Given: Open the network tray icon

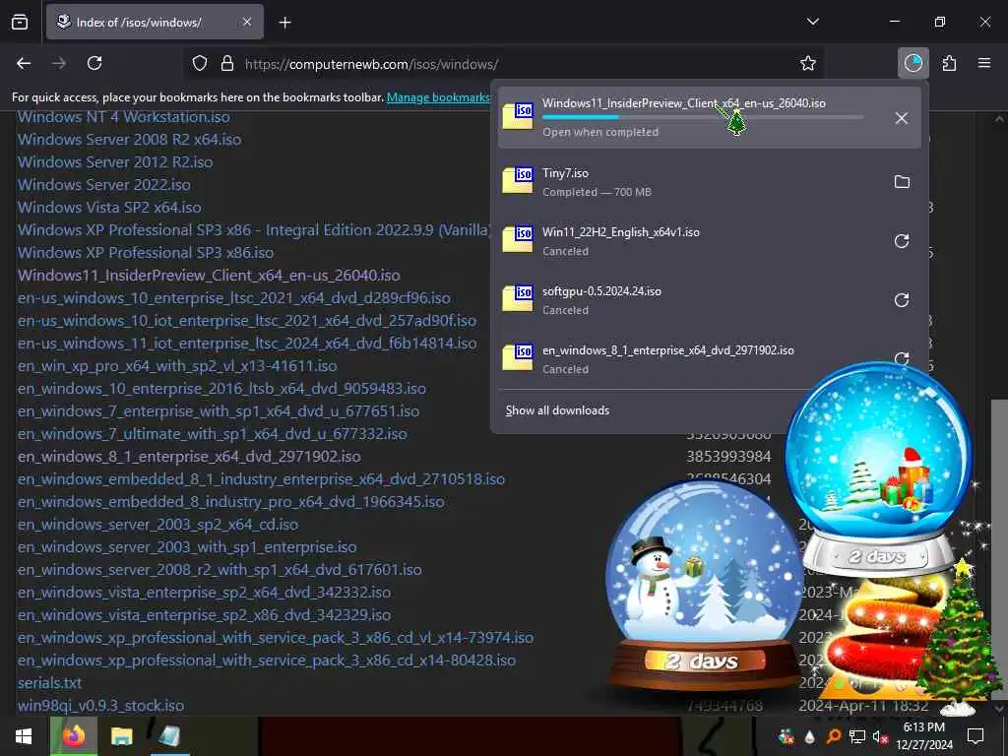Looking at the screenshot, I should click(x=856, y=736).
